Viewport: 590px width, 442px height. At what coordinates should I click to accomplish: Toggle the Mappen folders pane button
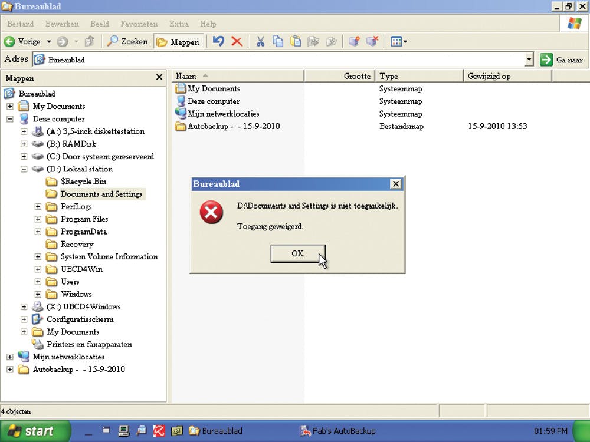pyautogui.click(x=178, y=42)
